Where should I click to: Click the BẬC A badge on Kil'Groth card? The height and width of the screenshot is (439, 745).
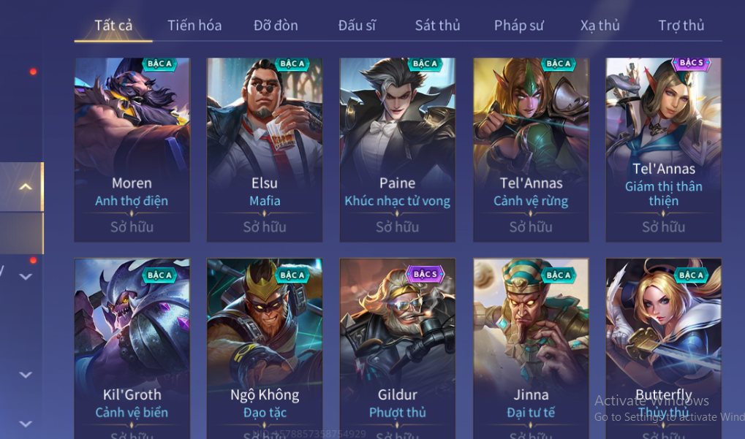(x=159, y=275)
